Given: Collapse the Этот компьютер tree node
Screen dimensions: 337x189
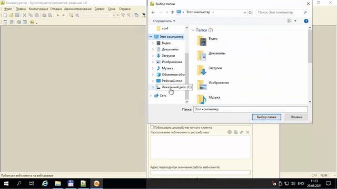Looking at the screenshot, I should 151,37.
